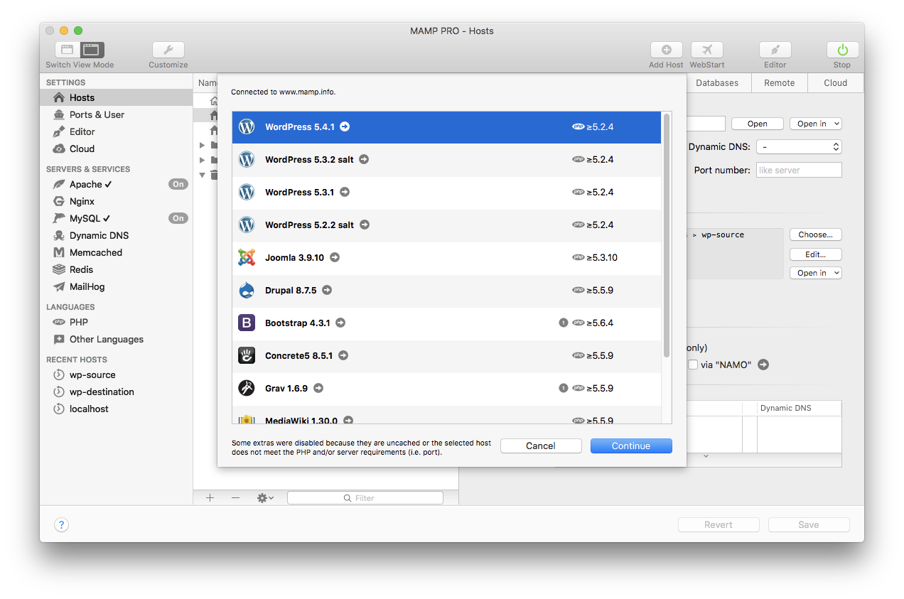Collapse the expanded trash group triangle

coord(203,174)
